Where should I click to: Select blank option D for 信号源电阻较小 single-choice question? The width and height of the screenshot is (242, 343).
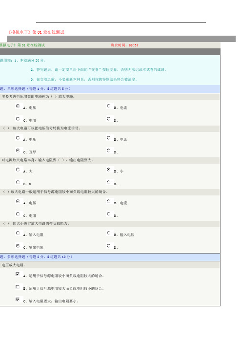click(x=108, y=214)
